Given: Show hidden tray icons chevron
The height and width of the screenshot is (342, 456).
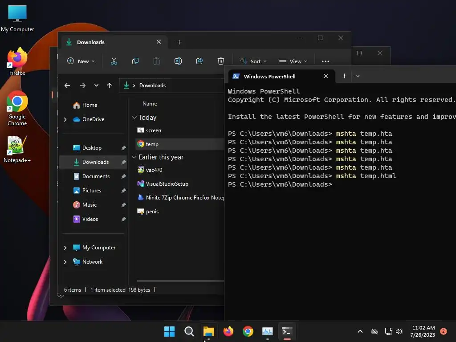Looking at the screenshot, I should [360, 331].
